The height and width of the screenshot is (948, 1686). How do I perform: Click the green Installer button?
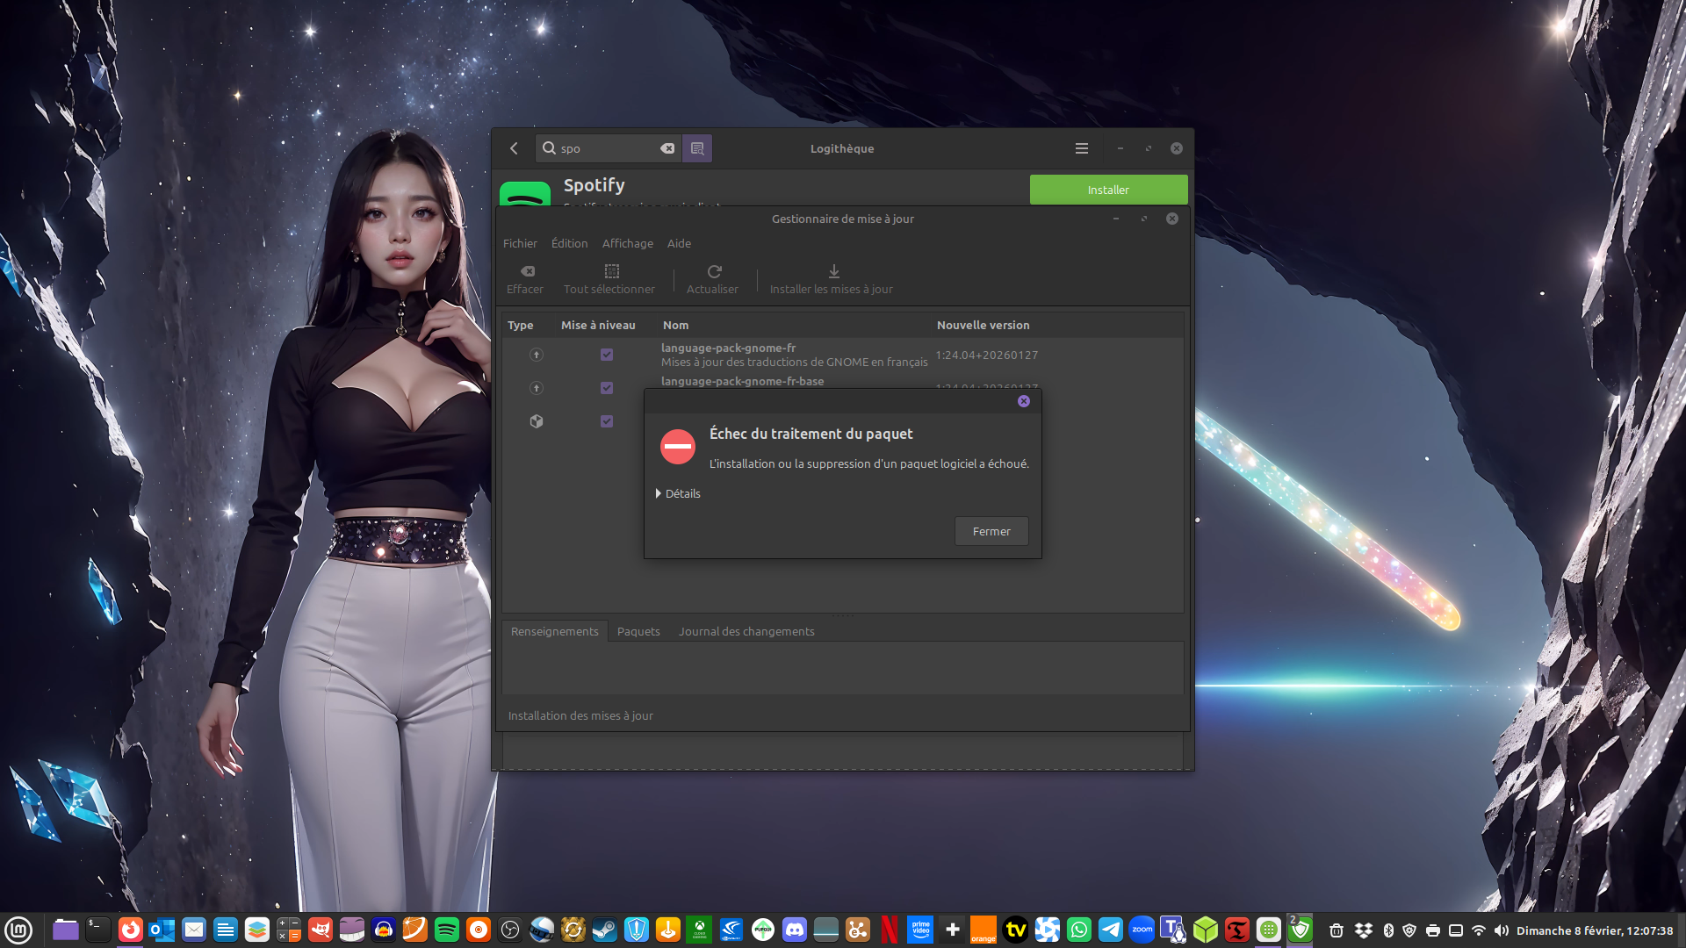[x=1107, y=190]
